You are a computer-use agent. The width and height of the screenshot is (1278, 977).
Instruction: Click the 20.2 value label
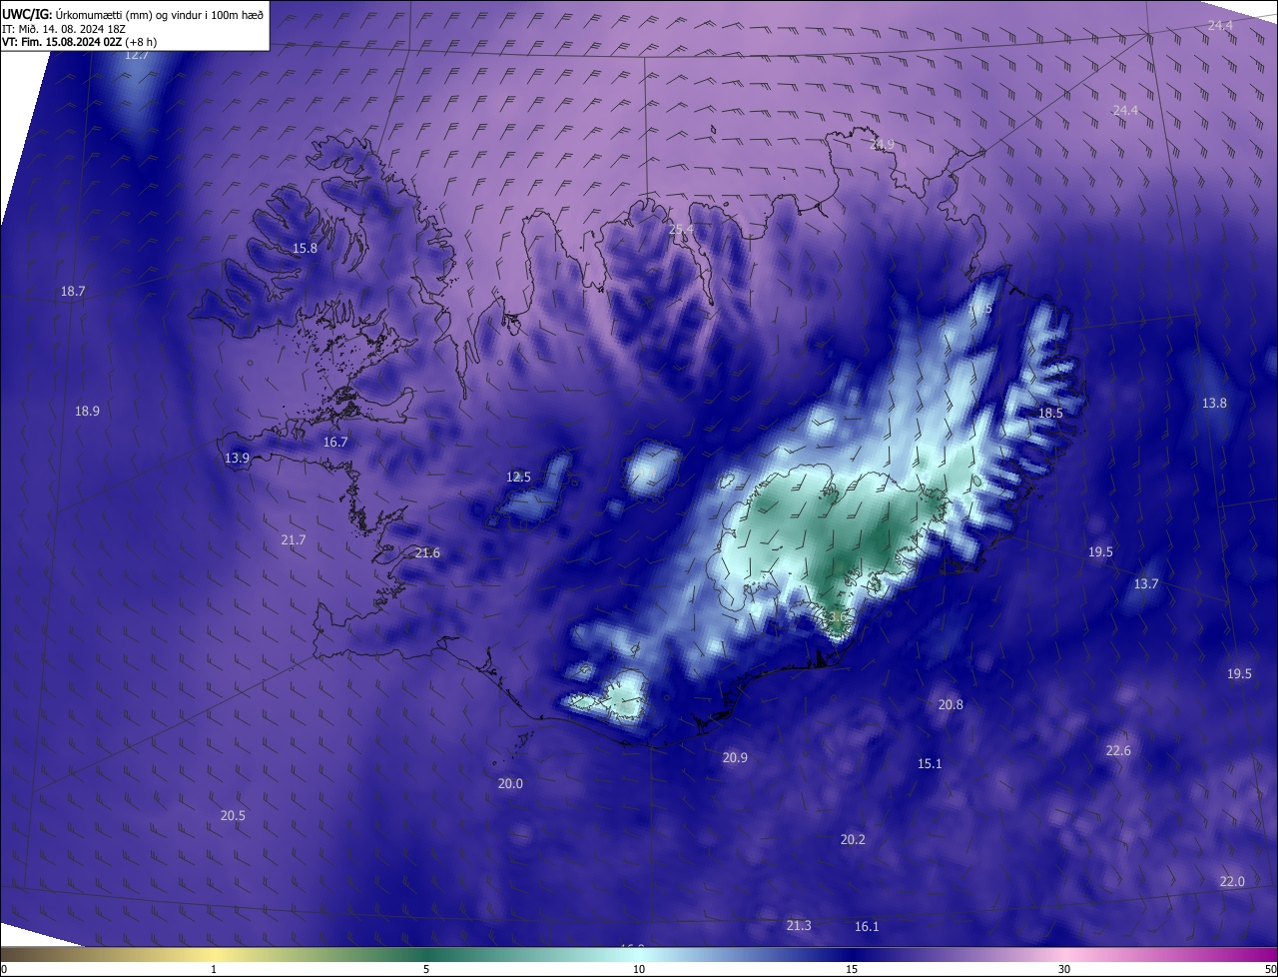coord(853,839)
